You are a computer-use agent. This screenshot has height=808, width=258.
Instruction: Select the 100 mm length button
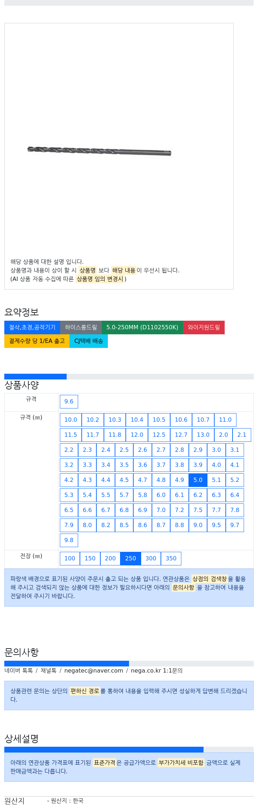tap(70, 558)
